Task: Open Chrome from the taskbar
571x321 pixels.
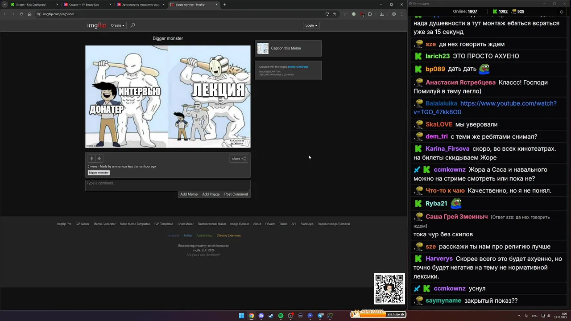Action: 251,316
